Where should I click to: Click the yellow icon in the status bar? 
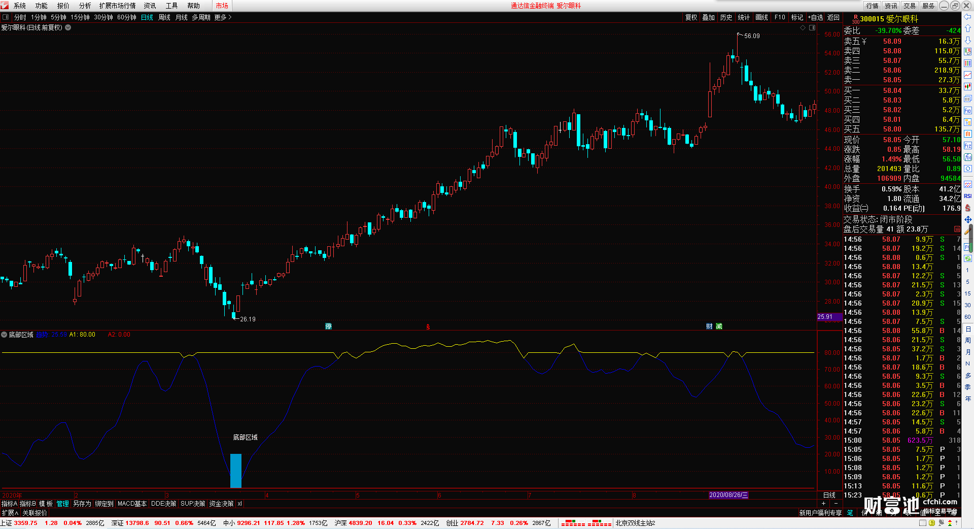pos(932,523)
